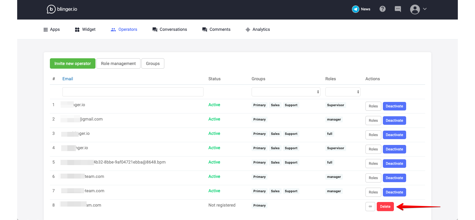Click Roles button for operator 4
The height and width of the screenshot is (220, 475).
[373, 149]
